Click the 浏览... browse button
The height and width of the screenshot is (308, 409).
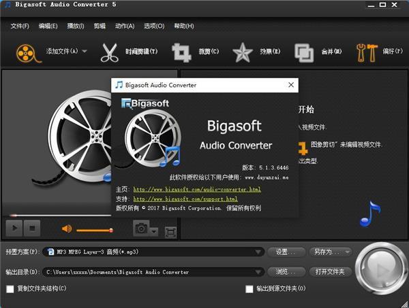click(x=286, y=272)
